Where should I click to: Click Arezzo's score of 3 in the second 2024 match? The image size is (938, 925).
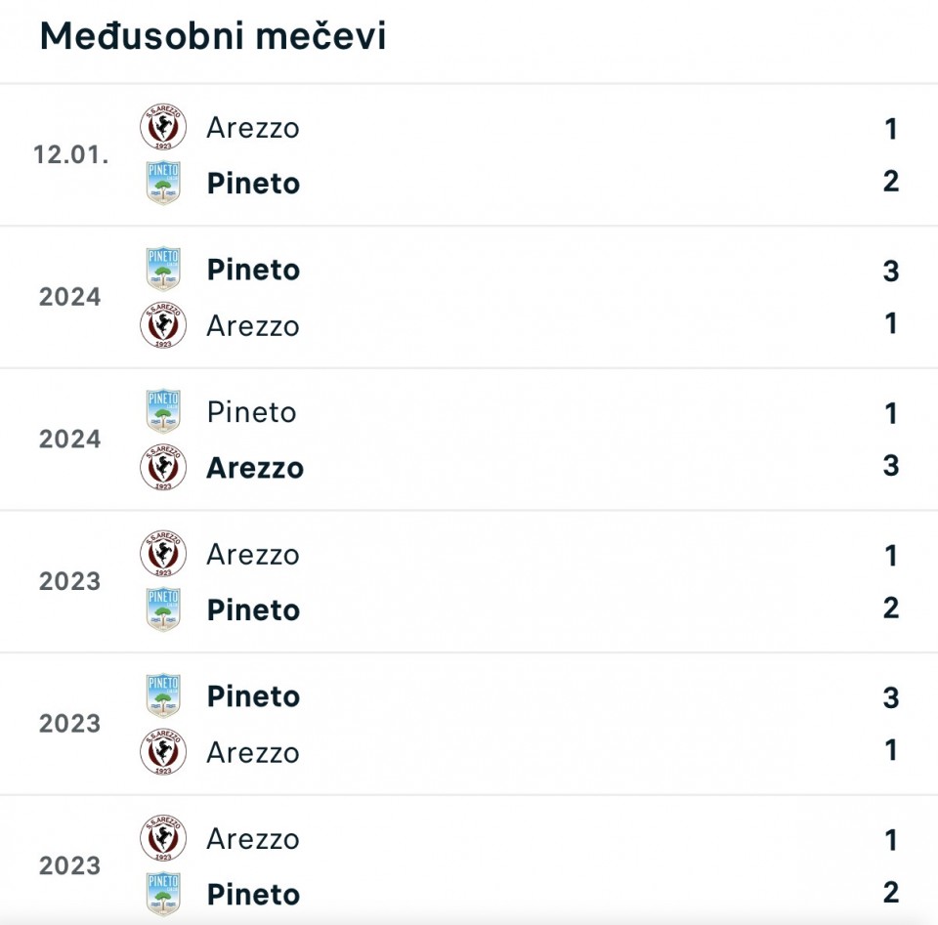890,466
